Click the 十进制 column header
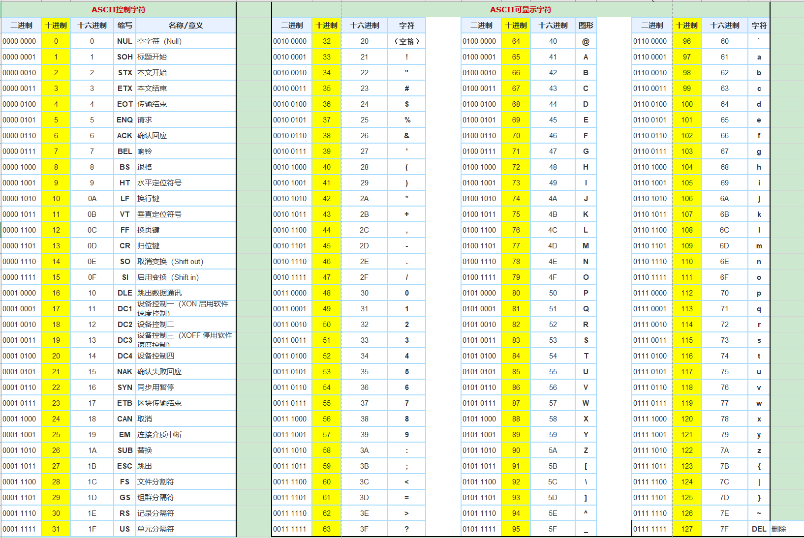The width and height of the screenshot is (804, 538). [x=56, y=25]
